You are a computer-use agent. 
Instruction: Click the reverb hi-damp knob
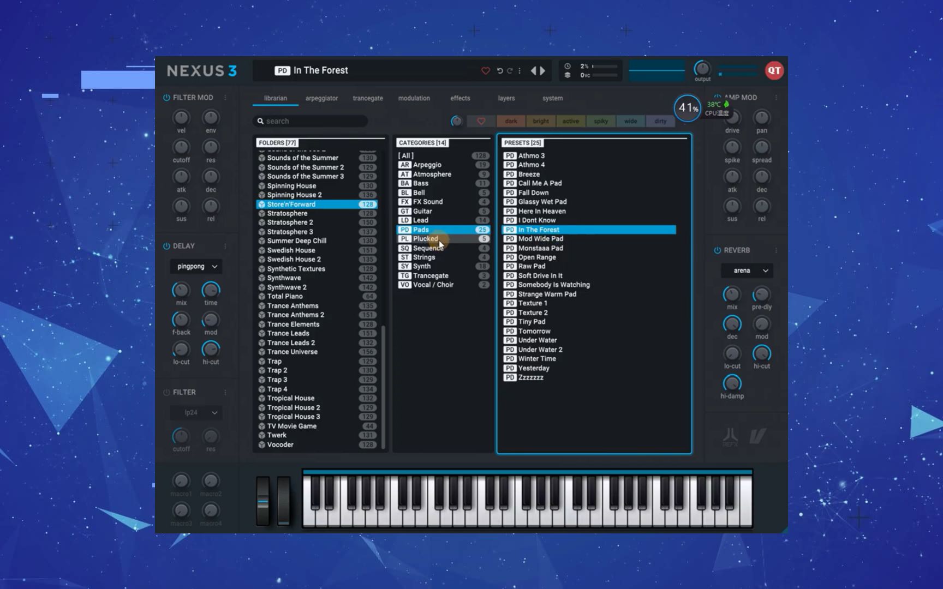coord(732,383)
